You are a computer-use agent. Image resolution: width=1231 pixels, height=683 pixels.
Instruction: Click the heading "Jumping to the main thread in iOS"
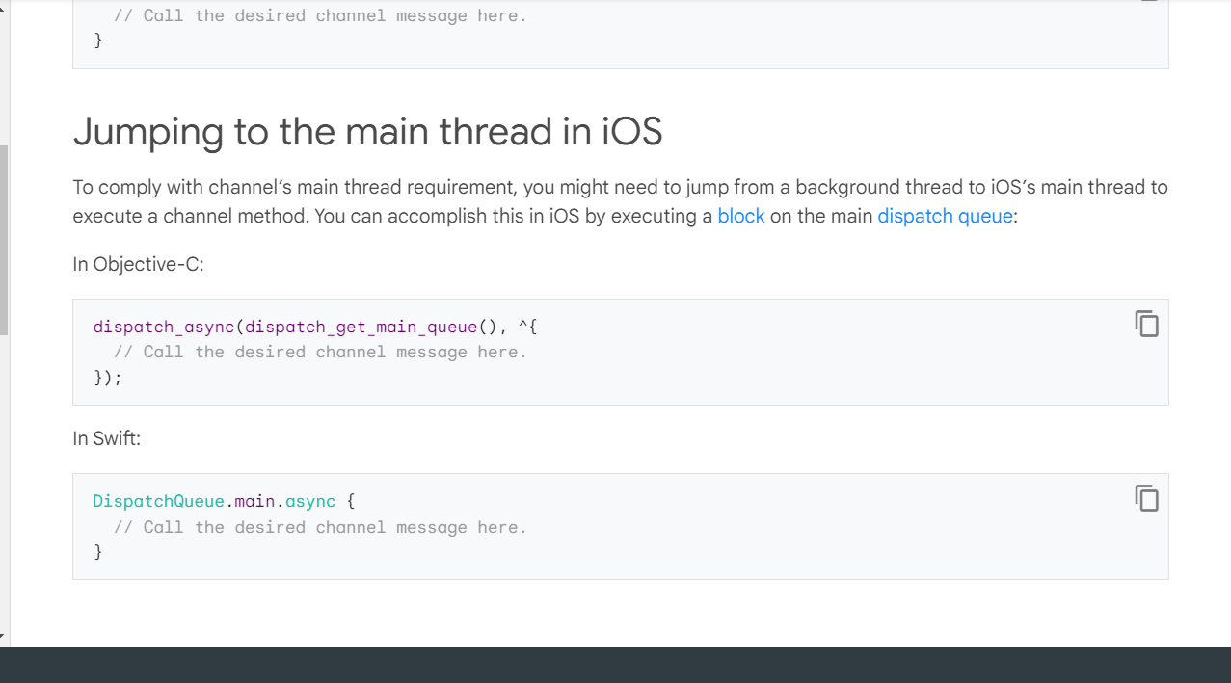tap(367, 132)
